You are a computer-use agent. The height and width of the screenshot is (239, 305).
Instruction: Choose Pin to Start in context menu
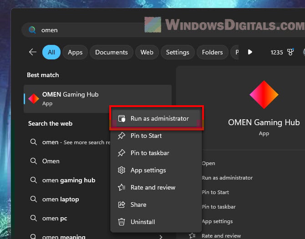point(157,136)
